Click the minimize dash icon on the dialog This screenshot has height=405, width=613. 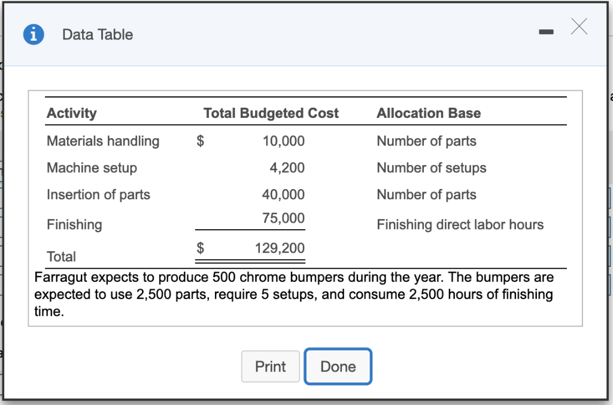[546, 32]
